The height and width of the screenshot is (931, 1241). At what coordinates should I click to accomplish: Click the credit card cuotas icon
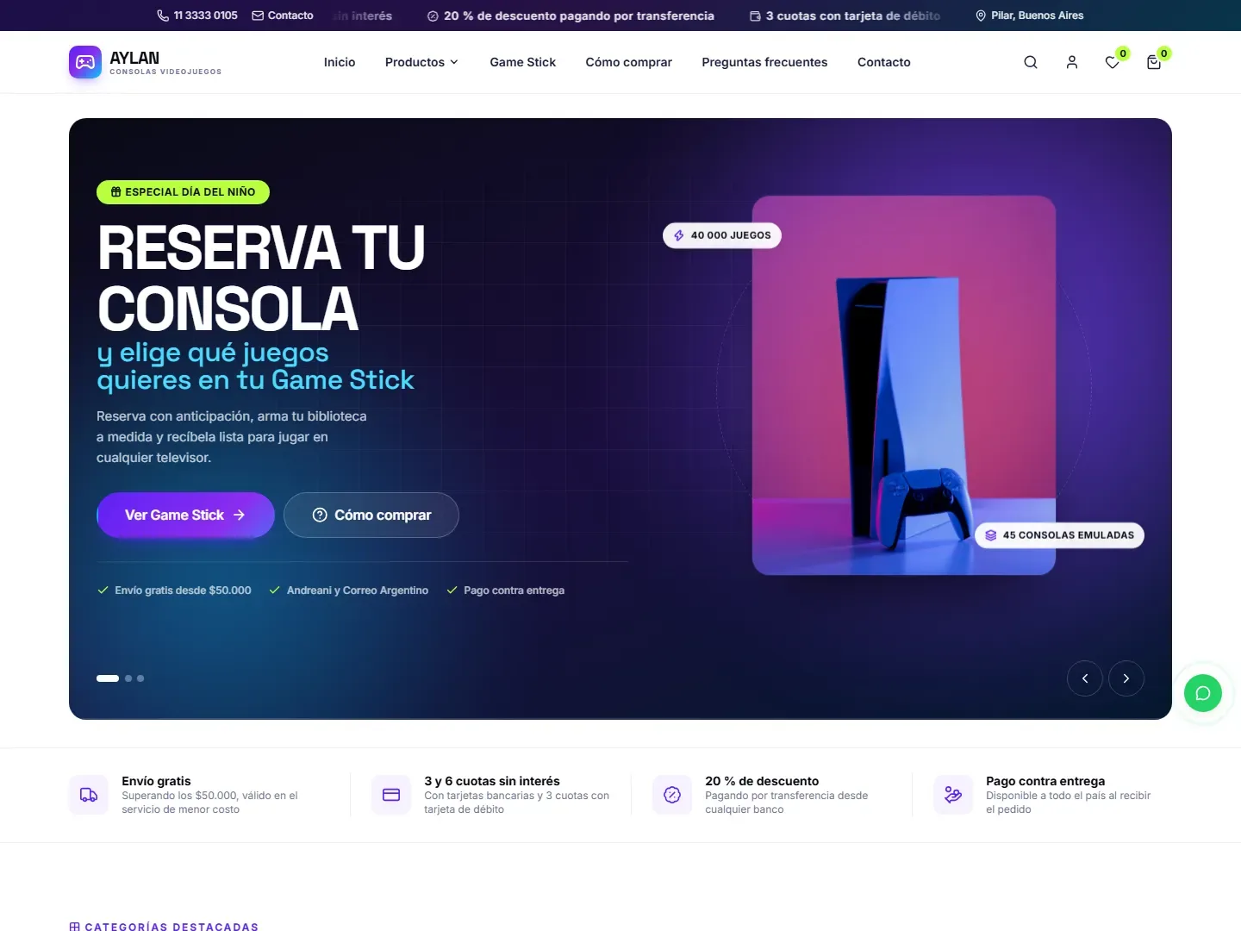(x=391, y=795)
